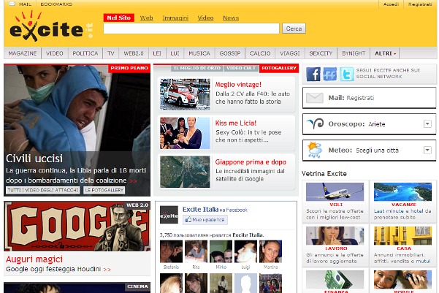This screenshot has width=439, height=293.
Task: Open the GOSSIP navigation item
Action: click(230, 53)
